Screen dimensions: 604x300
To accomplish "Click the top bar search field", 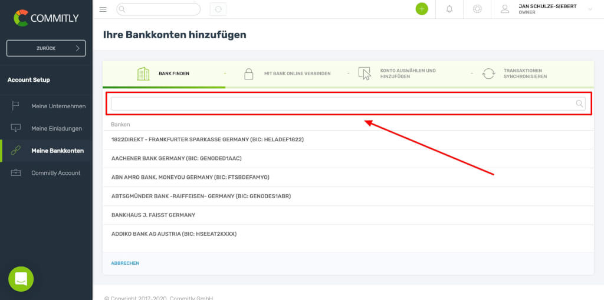I will [x=158, y=9].
